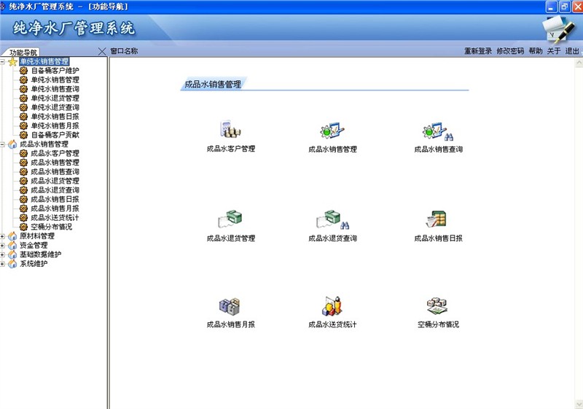
Task: Open the 成品水销售管理 icon in main panel
Action: click(x=332, y=132)
